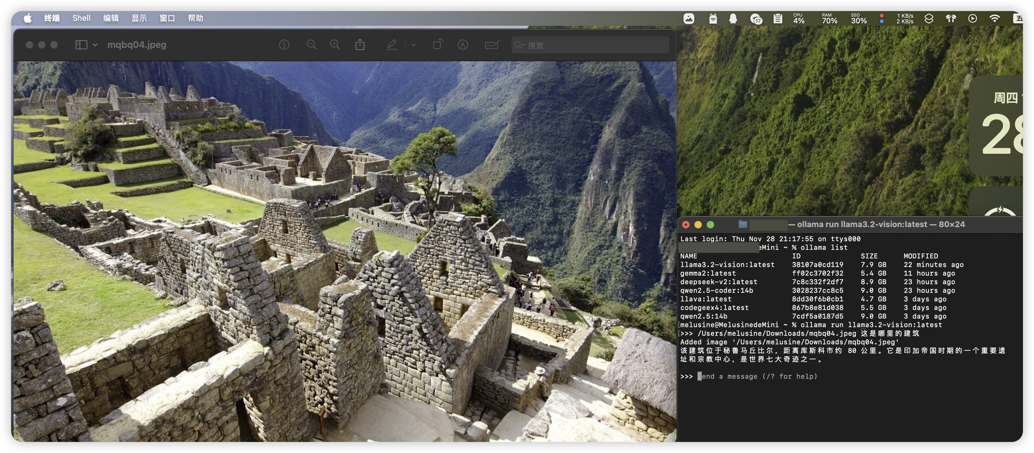The image size is (1034, 453).
Task: Click the RAM 70% monitor in menu bar
Action: (x=829, y=18)
